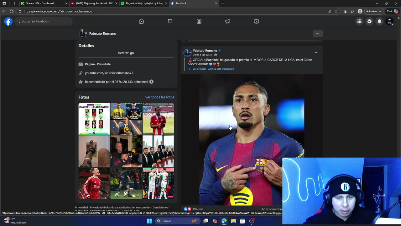Screen dimensions: 401x226
Task: Add page to favorites star icon
Action: pos(336,11)
